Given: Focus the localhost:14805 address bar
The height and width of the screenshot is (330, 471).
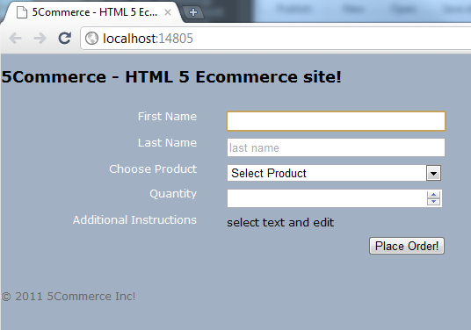Looking at the screenshot, I should pos(276,39).
